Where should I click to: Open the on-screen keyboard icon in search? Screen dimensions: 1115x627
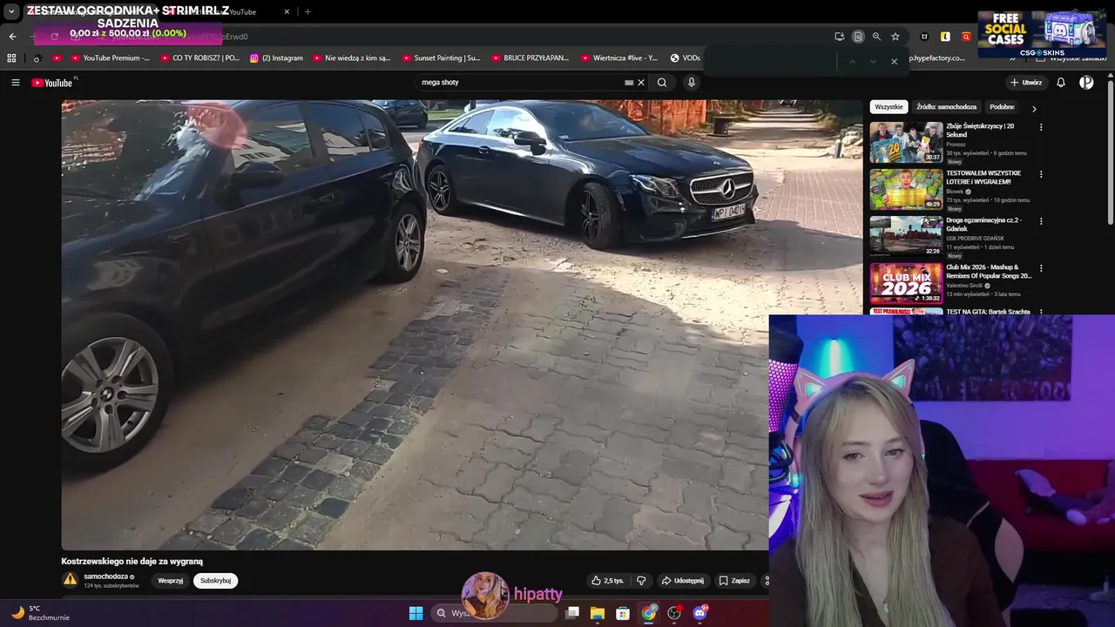click(629, 83)
